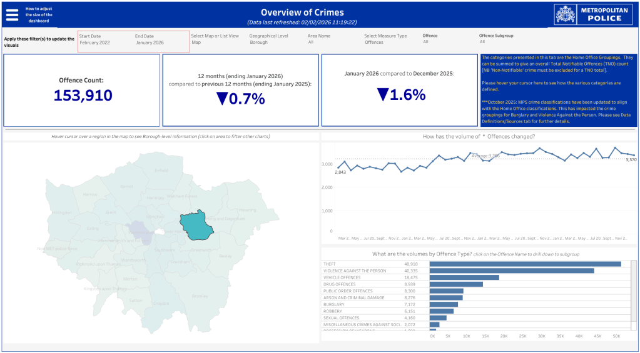Open the hamburger navigation menu

point(12,14)
